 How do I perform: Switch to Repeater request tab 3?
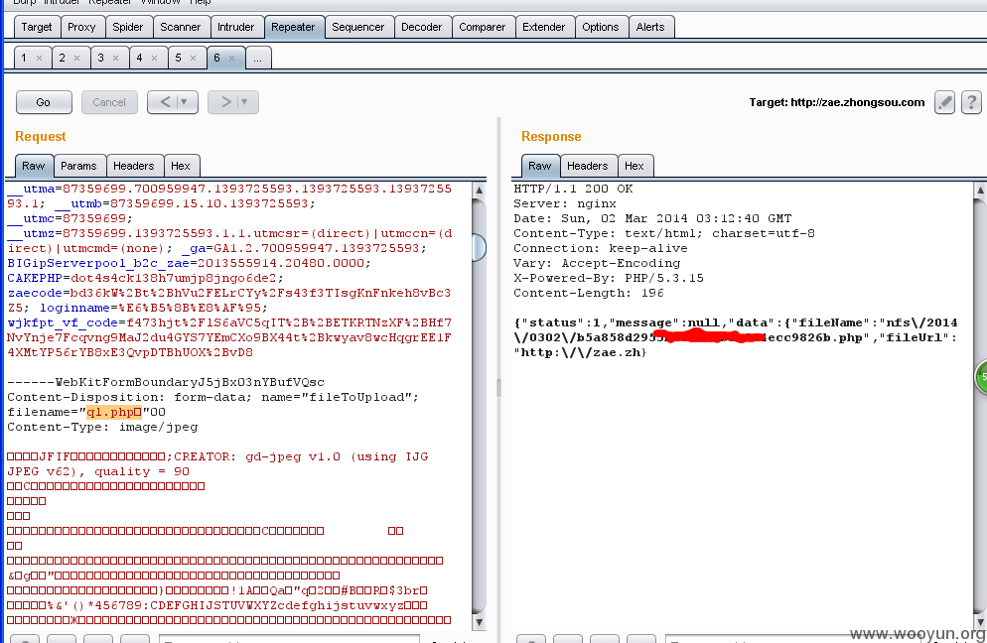[x=100, y=58]
